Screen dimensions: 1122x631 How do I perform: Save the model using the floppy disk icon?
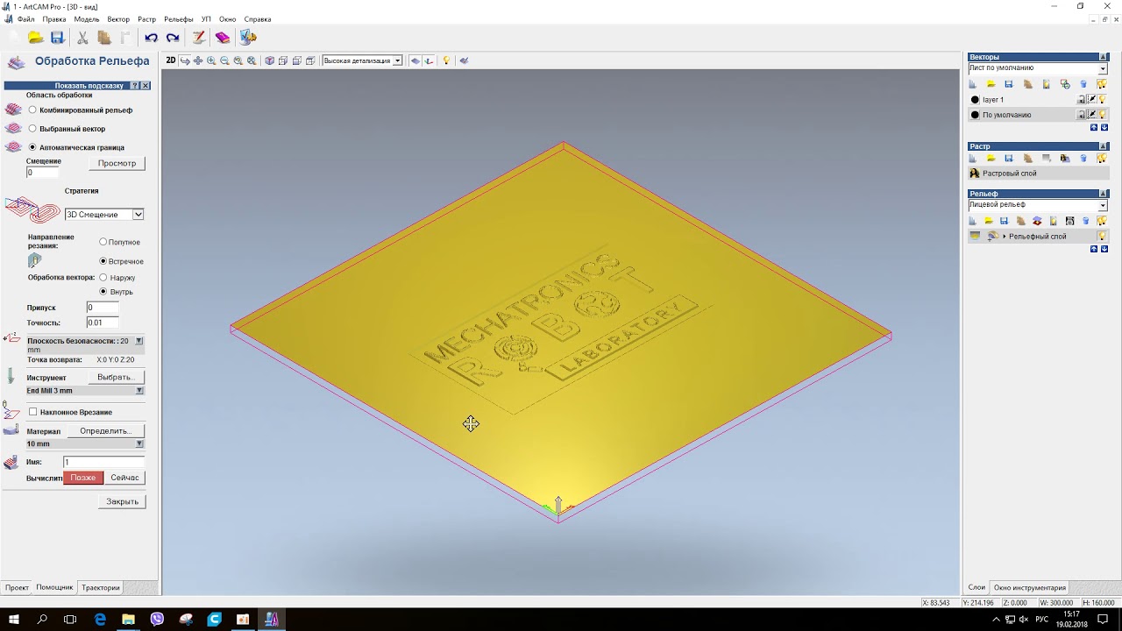click(x=57, y=38)
